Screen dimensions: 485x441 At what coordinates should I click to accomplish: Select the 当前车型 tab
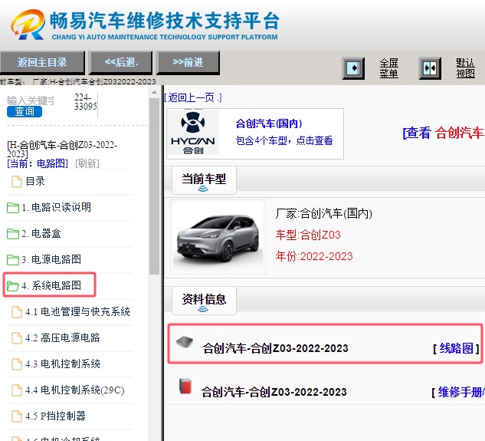pos(204,180)
